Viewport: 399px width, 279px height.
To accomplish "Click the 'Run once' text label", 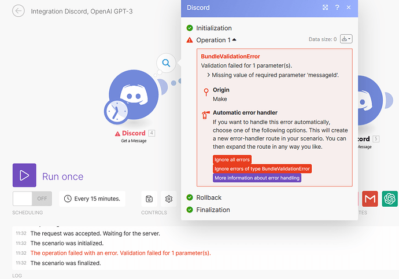I will click(62, 177).
